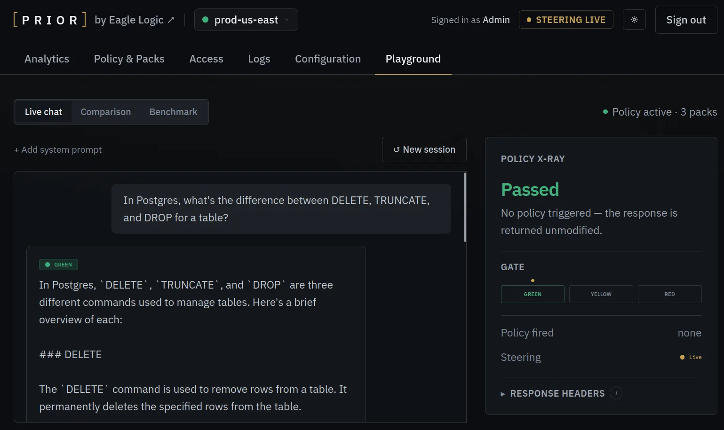Image resolution: width=724 pixels, height=430 pixels.
Task: Click the STEERING LIVE status badge
Action: tap(566, 20)
